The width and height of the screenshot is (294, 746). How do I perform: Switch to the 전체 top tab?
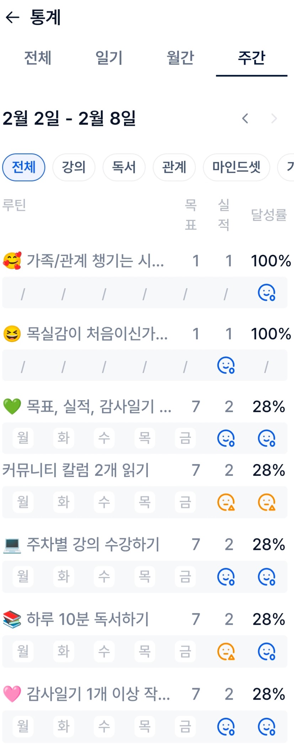(38, 58)
